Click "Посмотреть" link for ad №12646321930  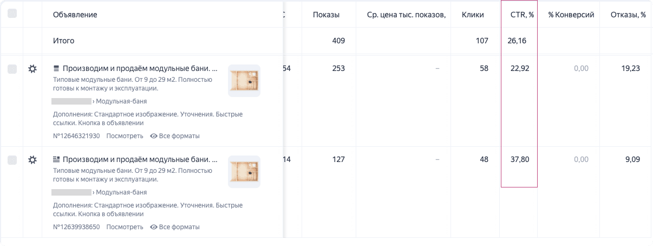(125, 136)
